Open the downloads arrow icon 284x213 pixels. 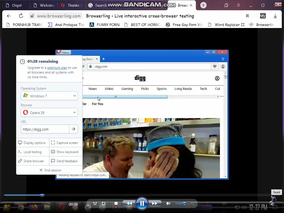[x=275, y=16]
